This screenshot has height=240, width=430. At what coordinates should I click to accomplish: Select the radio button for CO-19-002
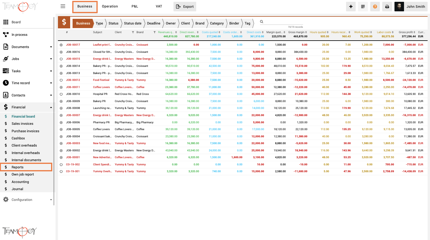(61, 164)
